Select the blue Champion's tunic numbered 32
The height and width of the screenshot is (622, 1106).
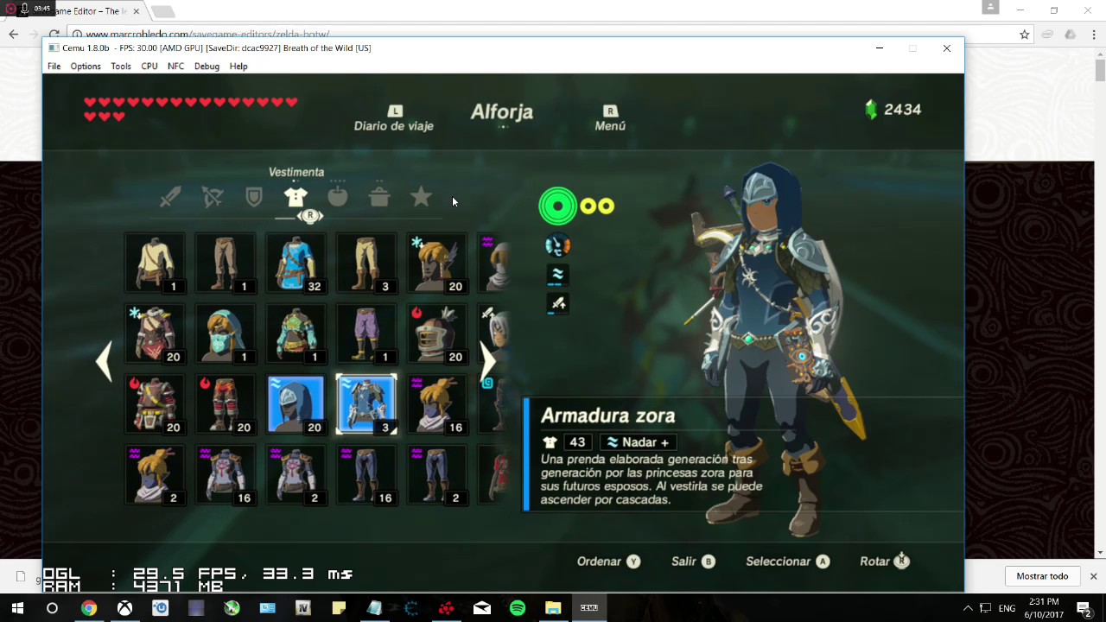296,263
